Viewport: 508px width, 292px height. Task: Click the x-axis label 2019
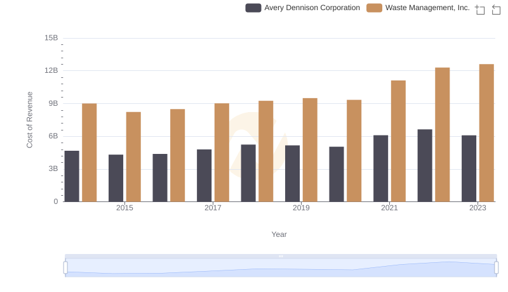301,208
